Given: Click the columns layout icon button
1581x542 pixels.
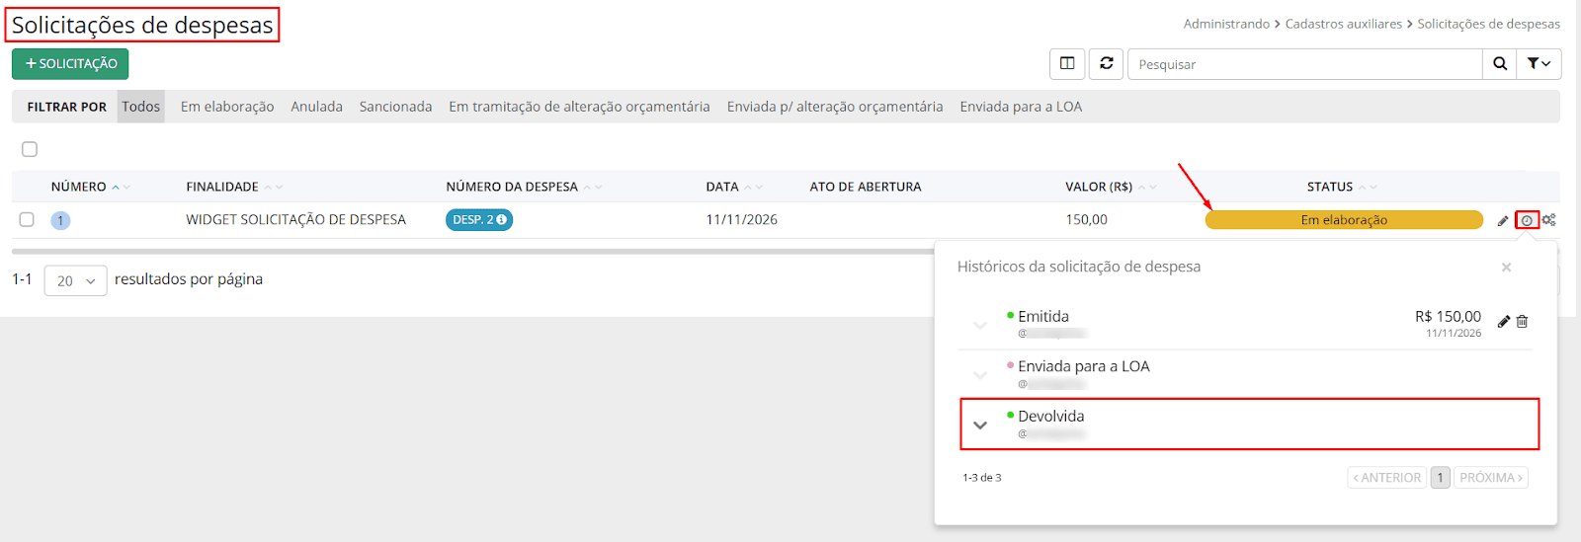Looking at the screenshot, I should (1067, 64).
